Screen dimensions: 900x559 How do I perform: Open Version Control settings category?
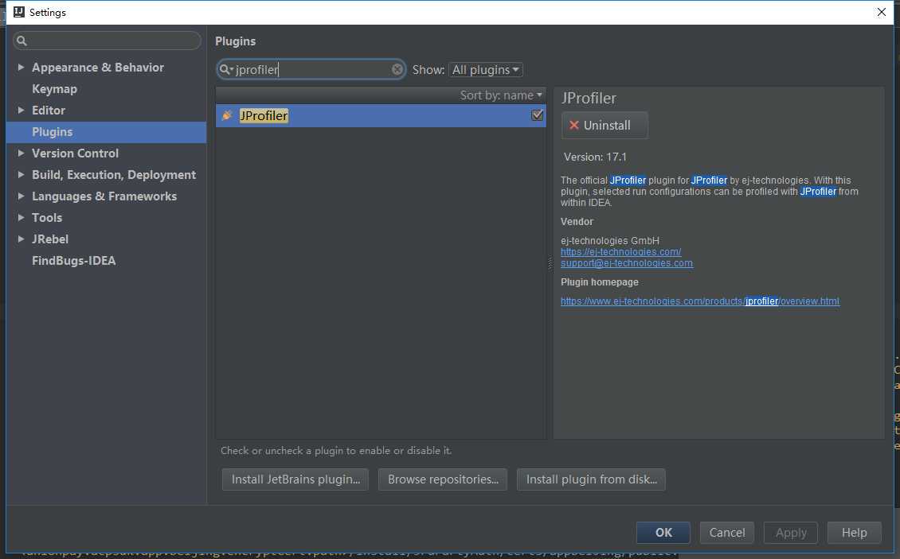[x=75, y=153]
